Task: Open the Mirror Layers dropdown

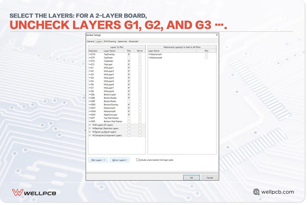Action: (120, 160)
